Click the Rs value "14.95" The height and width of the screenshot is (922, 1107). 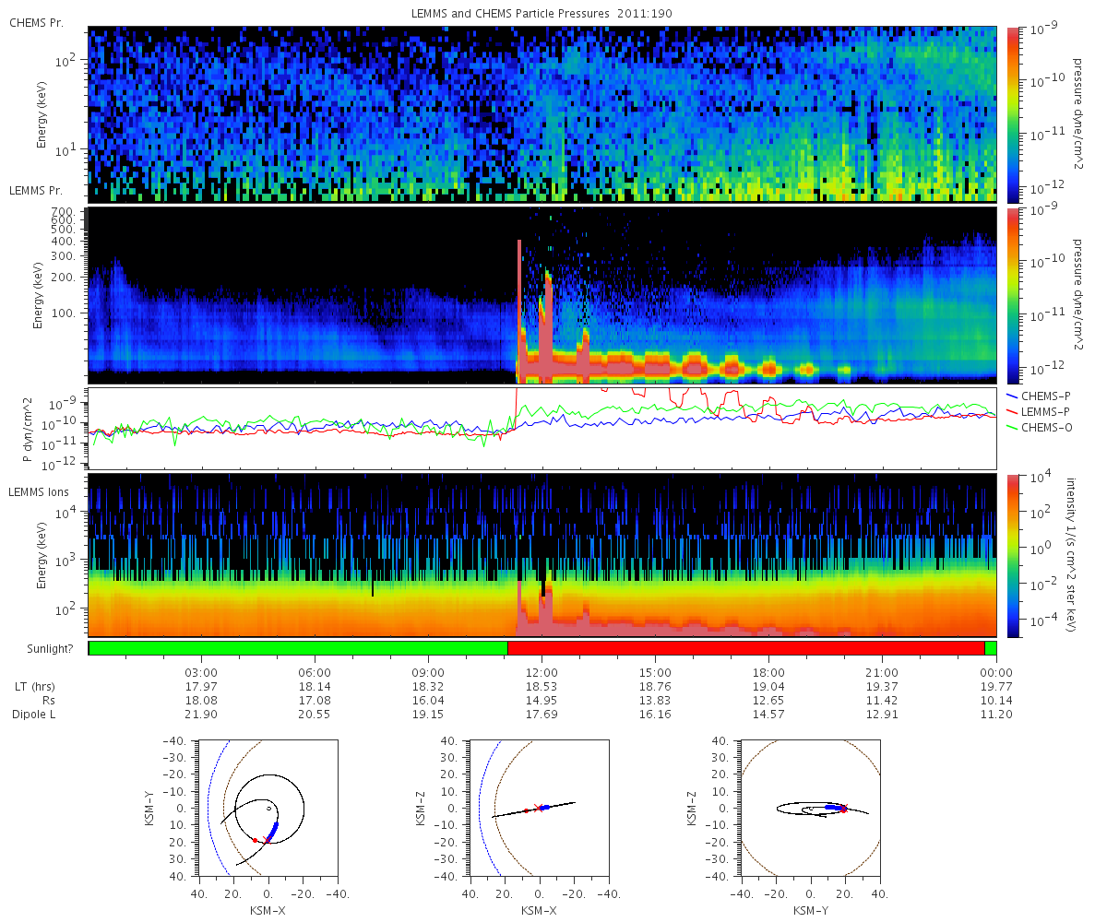pyautogui.click(x=542, y=701)
